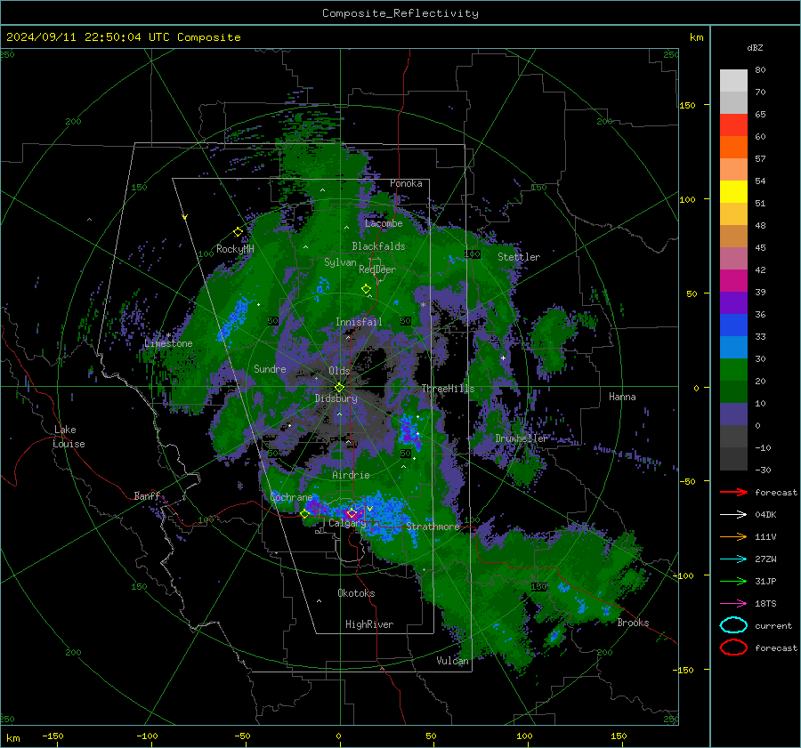Viewport: 801px width, 748px height.
Task: Click the Drumheller label
Action: click(x=522, y=438)
